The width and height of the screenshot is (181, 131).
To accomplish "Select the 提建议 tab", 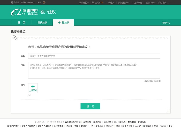I will [63, 22].
